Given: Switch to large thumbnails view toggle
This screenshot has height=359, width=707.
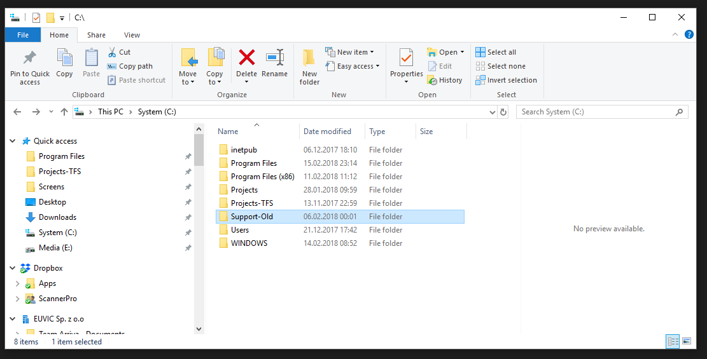Looking at the screenshot, I should [687, 342].
